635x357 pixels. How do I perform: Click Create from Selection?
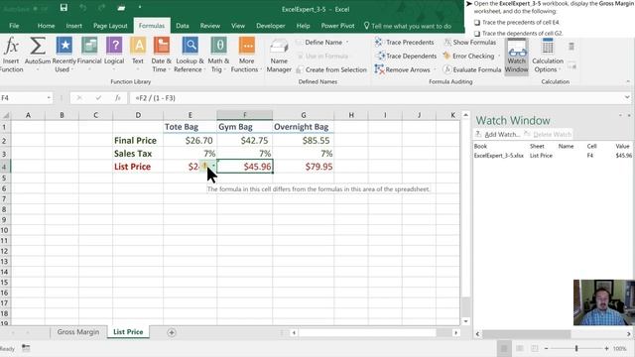pos(331,69)
